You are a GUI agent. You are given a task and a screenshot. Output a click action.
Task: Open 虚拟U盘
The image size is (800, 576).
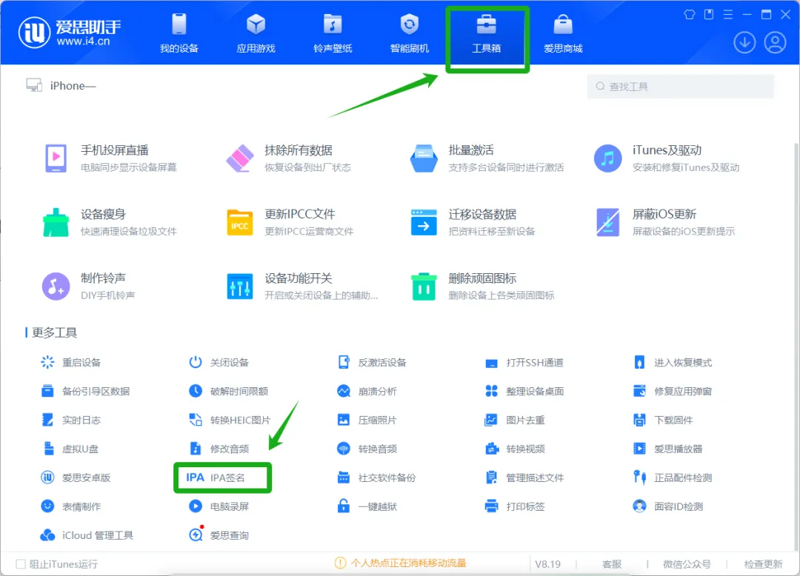(x=70, y=449)
